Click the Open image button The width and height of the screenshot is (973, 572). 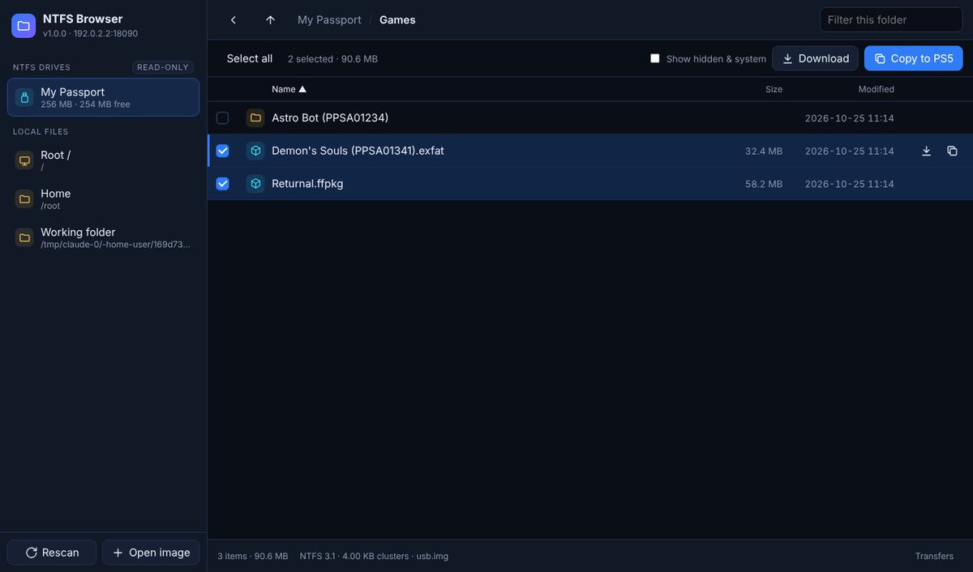tap(151, 553)
